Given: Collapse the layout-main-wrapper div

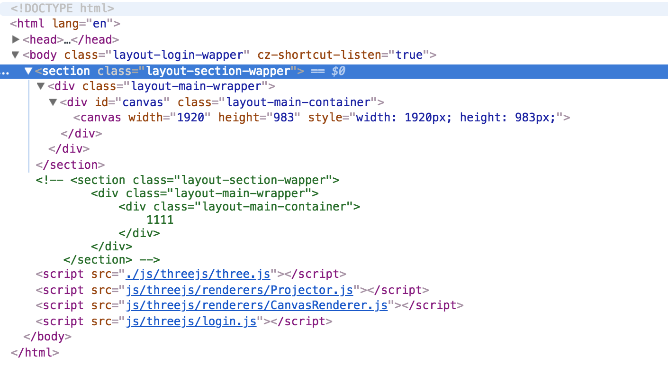Looking at the screenshot, I should (x=40, y=86).
